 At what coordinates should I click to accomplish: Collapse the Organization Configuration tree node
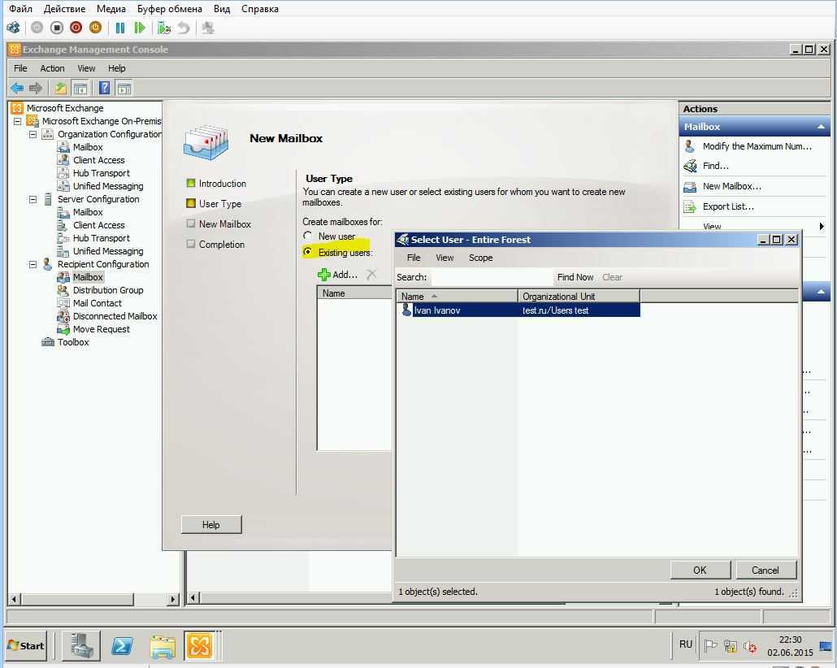coord(33,134)
